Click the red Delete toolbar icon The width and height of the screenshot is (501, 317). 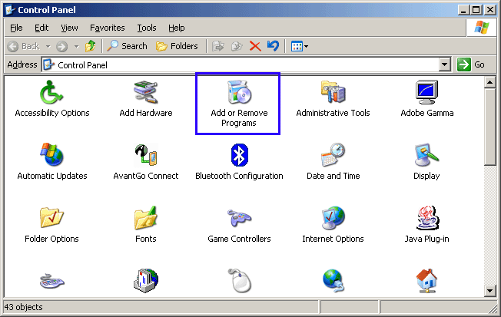255,46
